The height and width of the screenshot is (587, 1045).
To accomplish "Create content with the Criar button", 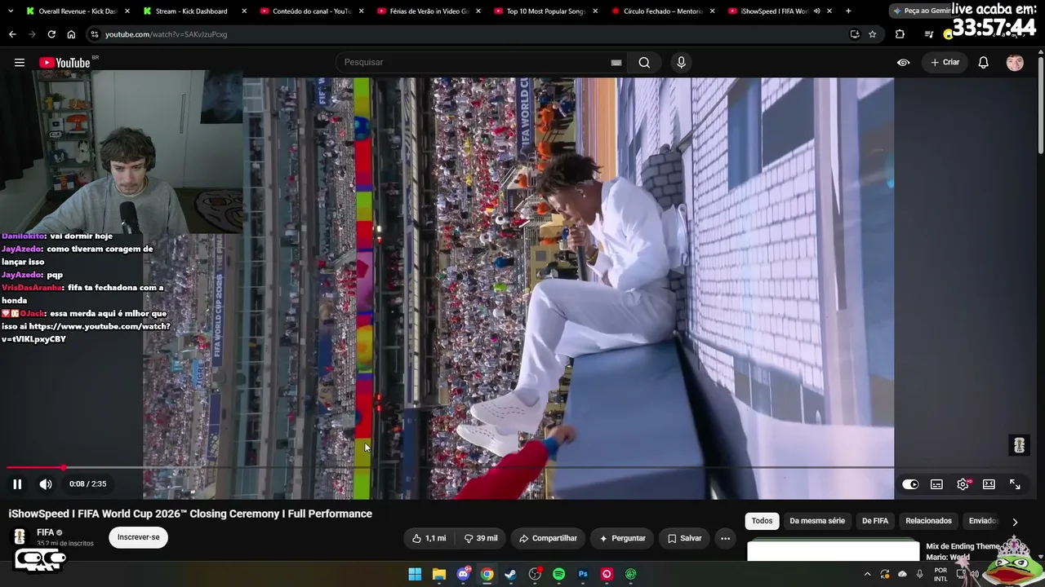I will click(x=945, y=63).
